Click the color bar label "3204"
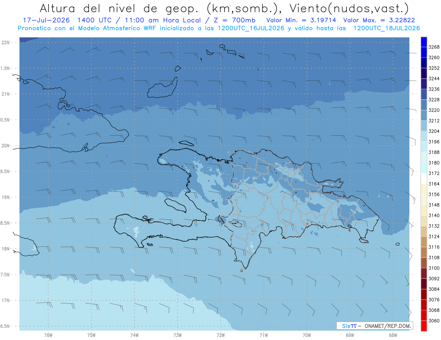The width and height of the screenshot is (441, 340). click(x=434, y=131)
